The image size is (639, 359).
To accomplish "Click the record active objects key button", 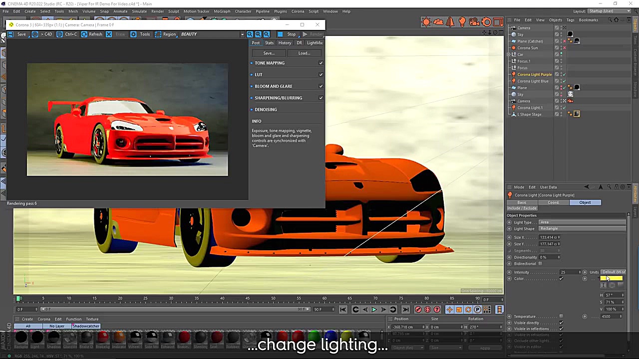I will click(x=418, y=310).
